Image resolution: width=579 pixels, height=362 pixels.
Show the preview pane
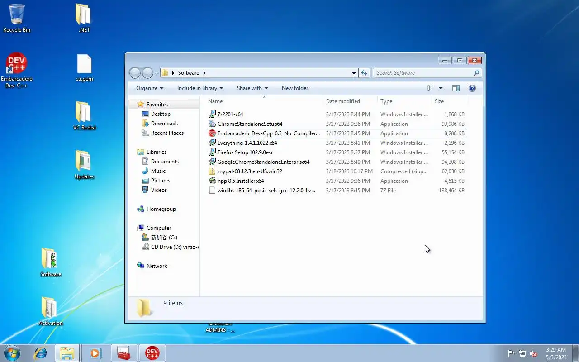pyautogui.click(x=456, y=88)
